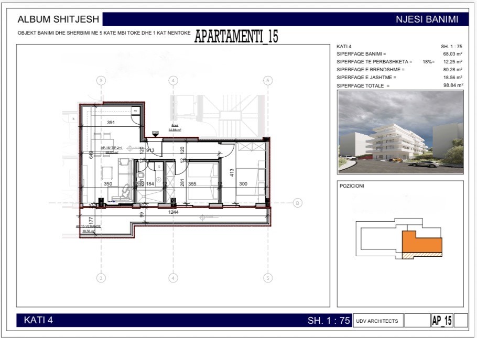Click the bottom grid bubble numbered 5

[x=267, y=278]
